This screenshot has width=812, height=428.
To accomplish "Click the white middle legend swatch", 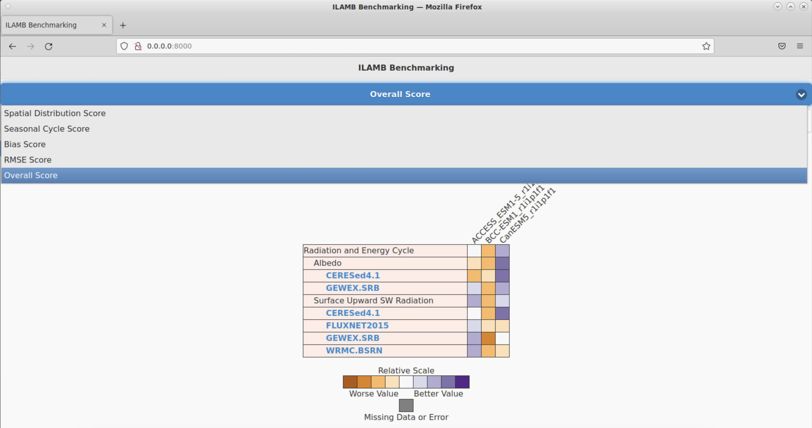I will [x=406, y=382].
